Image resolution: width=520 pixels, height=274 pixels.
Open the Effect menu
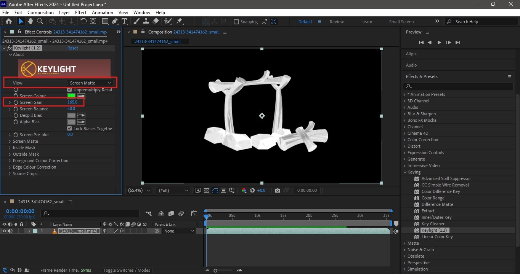[x=80, y=12]
